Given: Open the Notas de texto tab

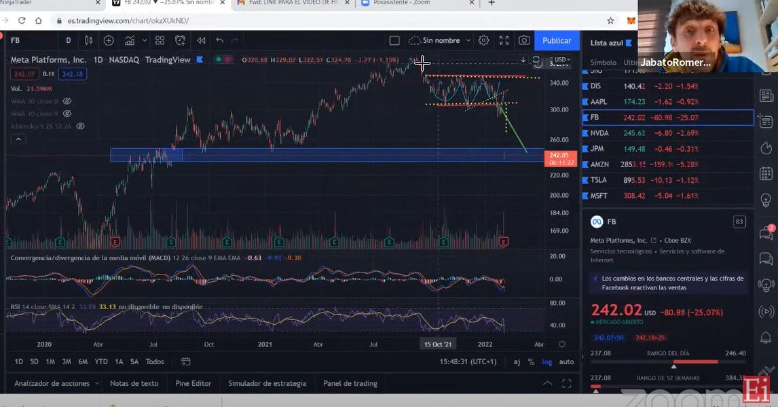Looking at the screenshot, I should tap(134, 384).
